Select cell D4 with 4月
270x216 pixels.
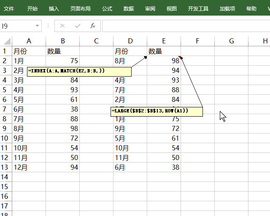130,80
